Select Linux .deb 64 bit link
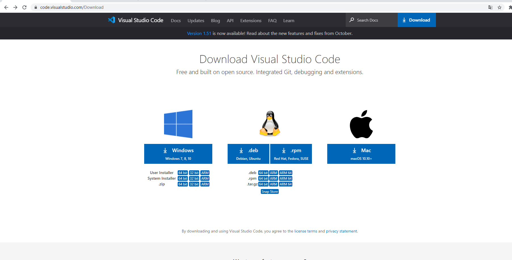The image size is (512, 260). tap(263, 173)
